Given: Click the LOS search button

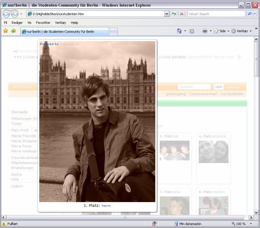Looking at the screenshot, I should click(x=219, y=87).
